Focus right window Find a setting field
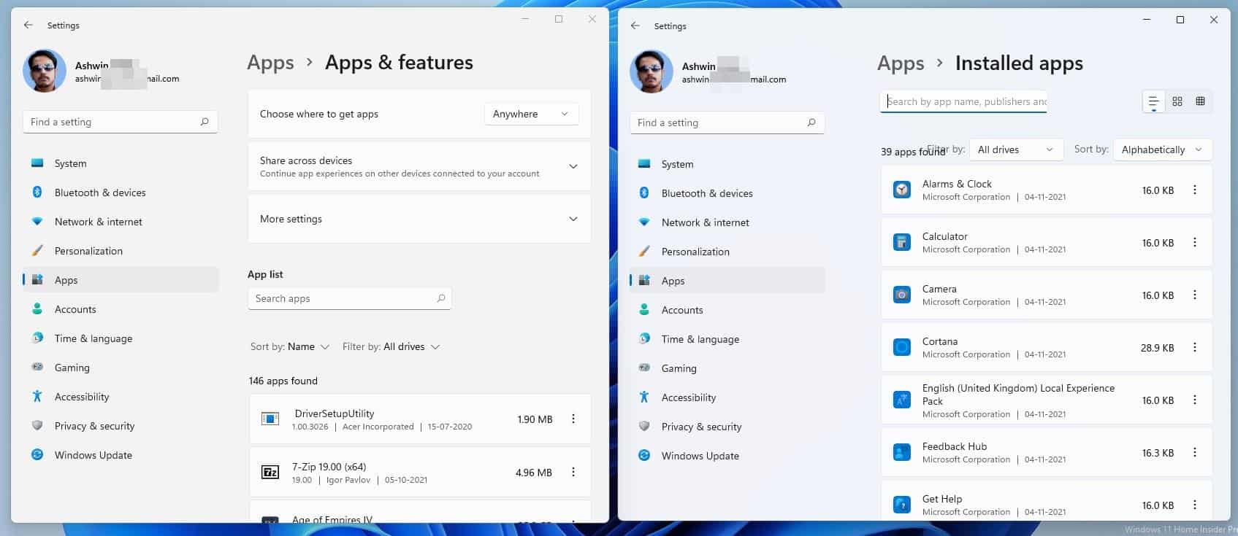The image size is (1238, 536). coord(727,123)
